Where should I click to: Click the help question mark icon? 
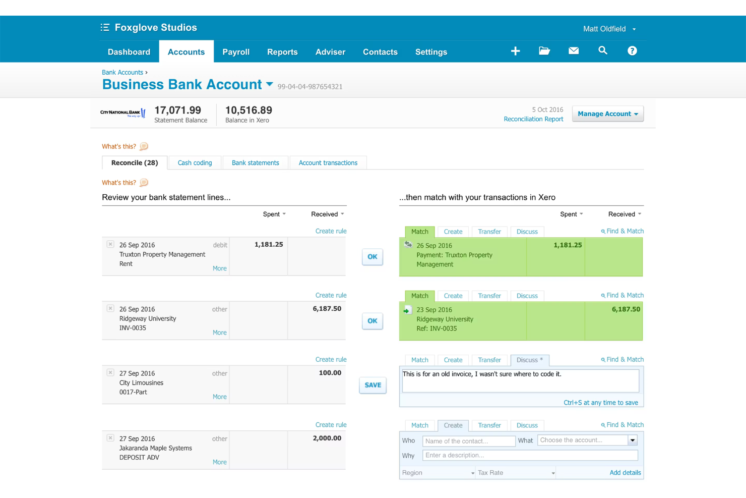tap(632, 50)
